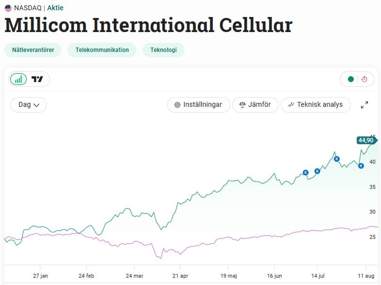Screen dimensions: 381x285
Task: Select the Telekommunikation category tag
Action: click(x=102, y=50)
